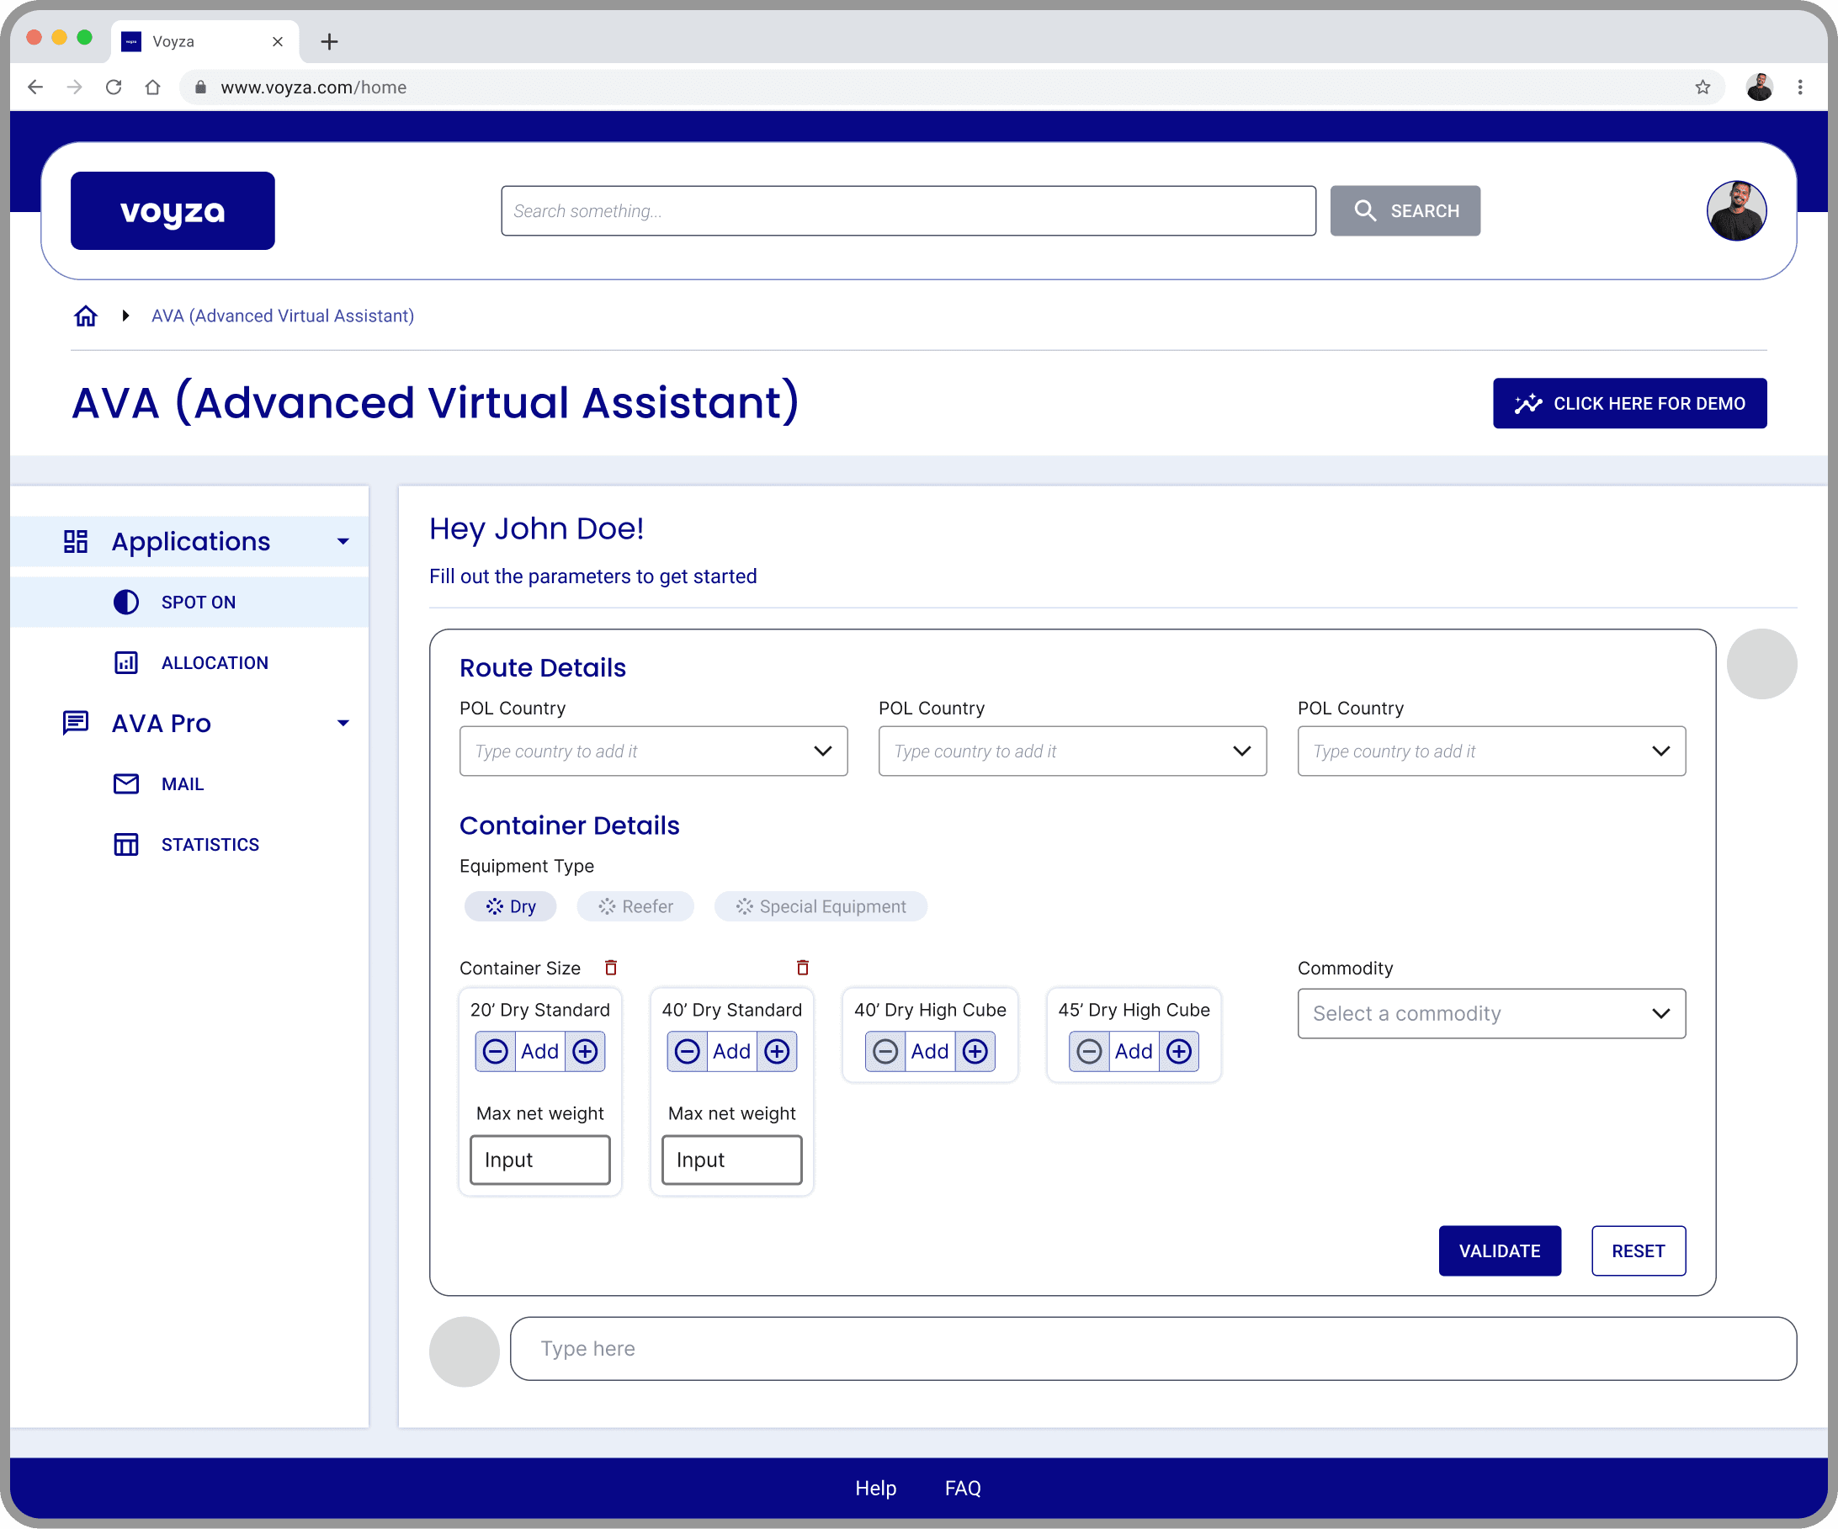Focus the Type here chat input
Image resolution: width=1838 pixels, height=1529 pixels.
point(1154,1350)
